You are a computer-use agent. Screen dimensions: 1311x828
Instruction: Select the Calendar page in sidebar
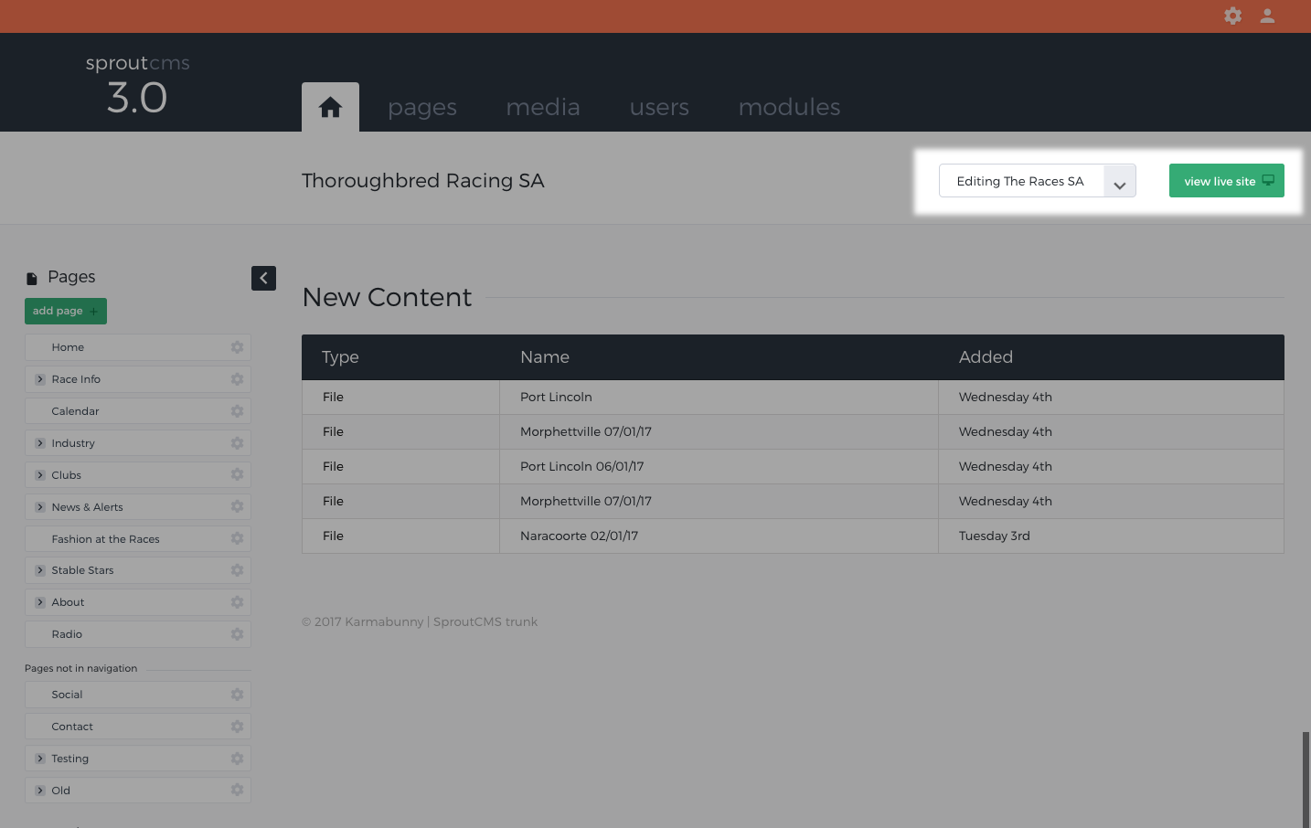[138, 411]
